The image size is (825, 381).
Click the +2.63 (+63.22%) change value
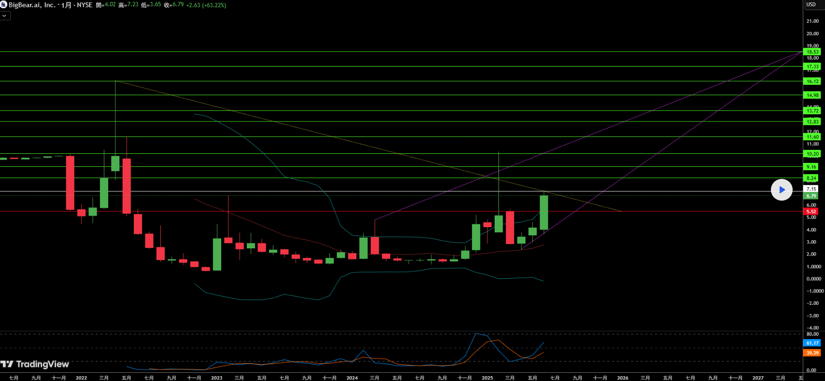(x=206, y=5)
